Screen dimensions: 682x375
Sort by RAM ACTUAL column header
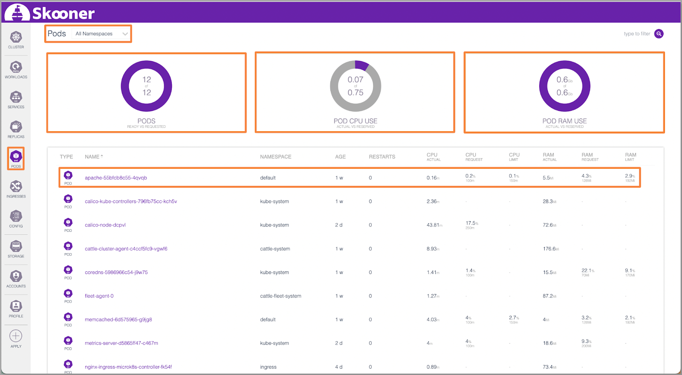pos(549,157)
